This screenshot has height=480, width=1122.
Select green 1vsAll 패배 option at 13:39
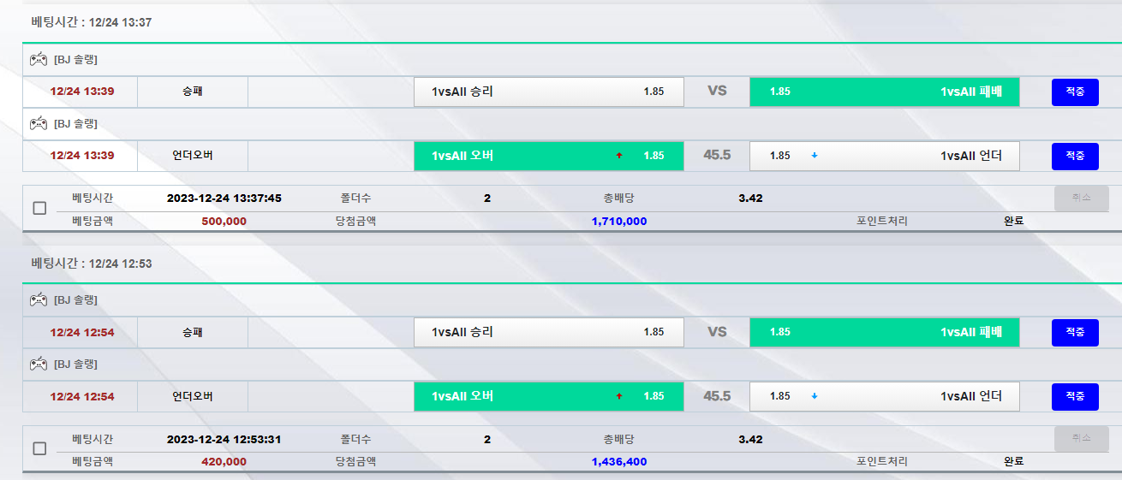tap(885, 92)
